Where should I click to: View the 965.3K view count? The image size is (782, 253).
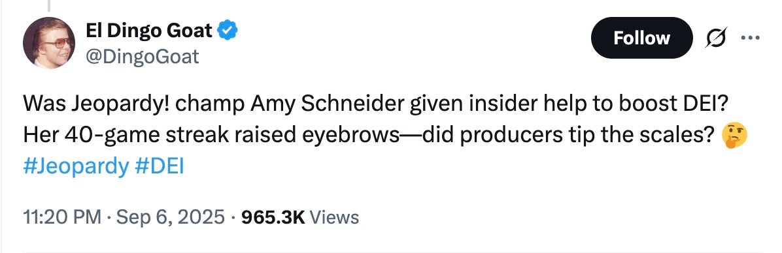coord(272,217)
